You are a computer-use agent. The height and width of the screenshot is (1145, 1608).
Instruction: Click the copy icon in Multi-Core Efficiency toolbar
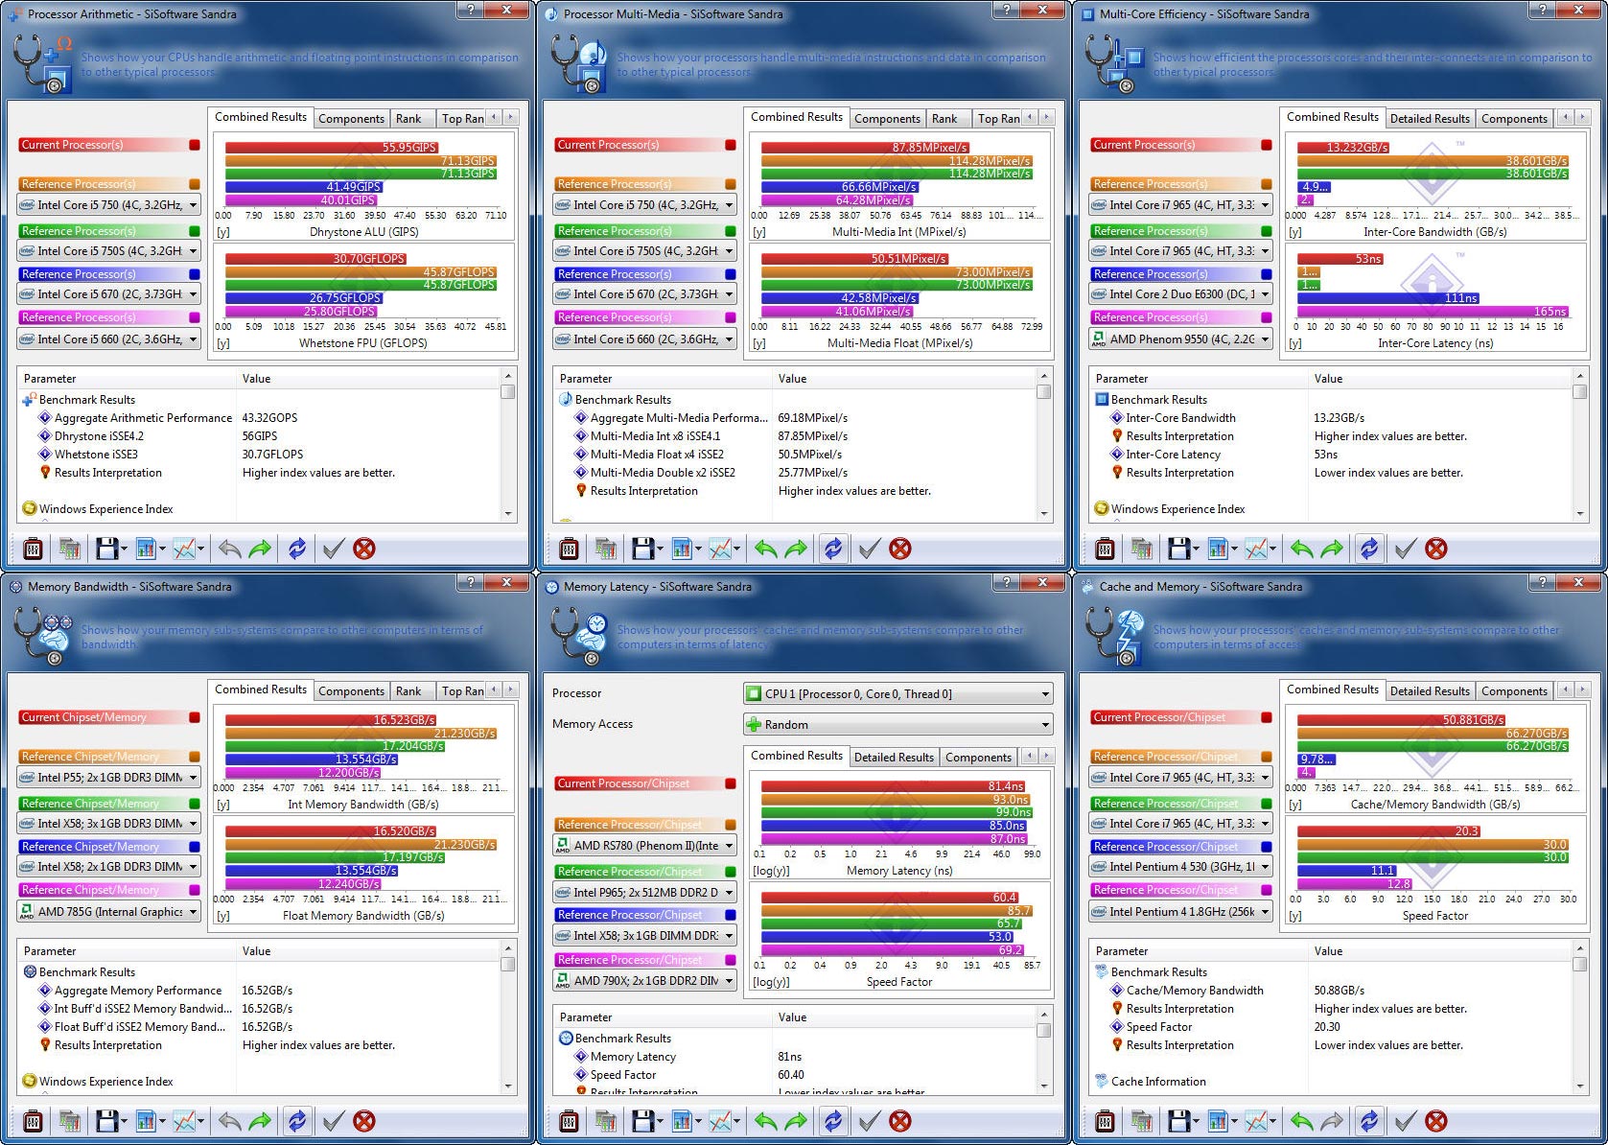pyautogui.click(x=1141, y=549)
